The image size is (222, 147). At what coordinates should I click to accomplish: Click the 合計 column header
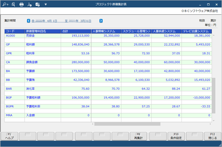coord(76,31)
